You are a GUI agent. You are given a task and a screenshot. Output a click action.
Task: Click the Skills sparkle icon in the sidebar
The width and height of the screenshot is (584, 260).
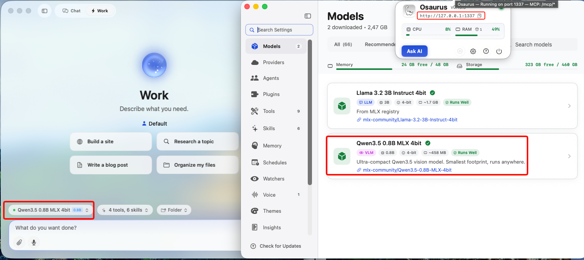pyautogui.click(x=255, y=128)
